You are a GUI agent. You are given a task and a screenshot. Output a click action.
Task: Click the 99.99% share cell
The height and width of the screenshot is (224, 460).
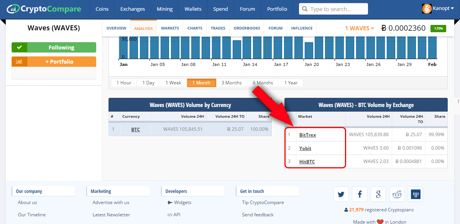[437, 135]
